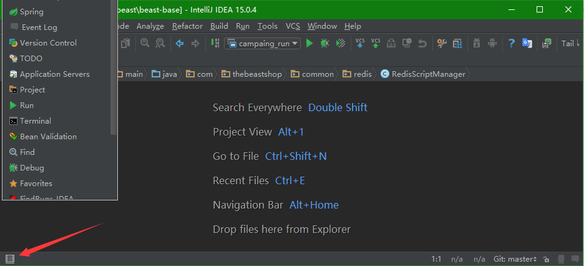584x266 pixels.
Task: Click the blue Help question mark icon
Action: click(512, 43)
